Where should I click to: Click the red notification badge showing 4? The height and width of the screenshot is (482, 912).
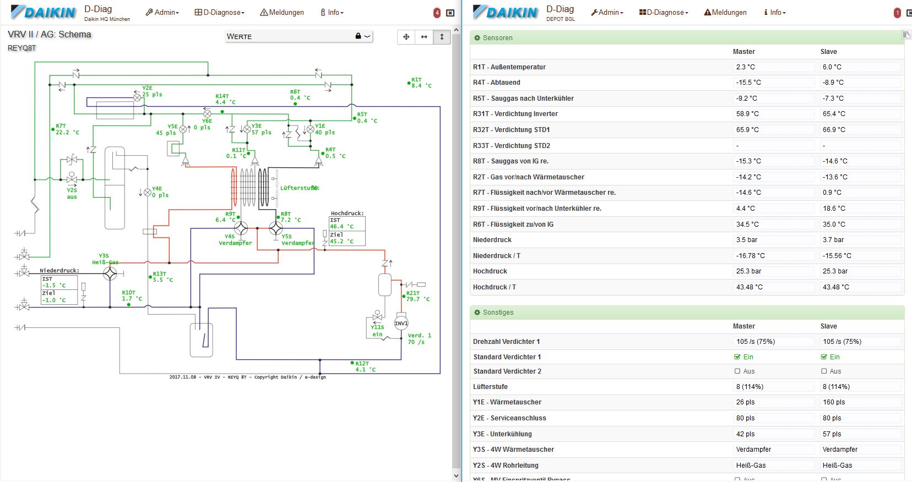[437, 13]
